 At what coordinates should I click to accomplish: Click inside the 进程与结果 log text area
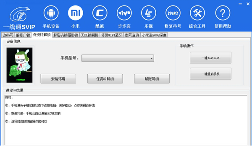pos(126,120)
